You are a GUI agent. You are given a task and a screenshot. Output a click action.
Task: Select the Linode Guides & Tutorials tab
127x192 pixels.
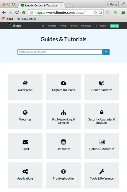[x=41, y=5]
